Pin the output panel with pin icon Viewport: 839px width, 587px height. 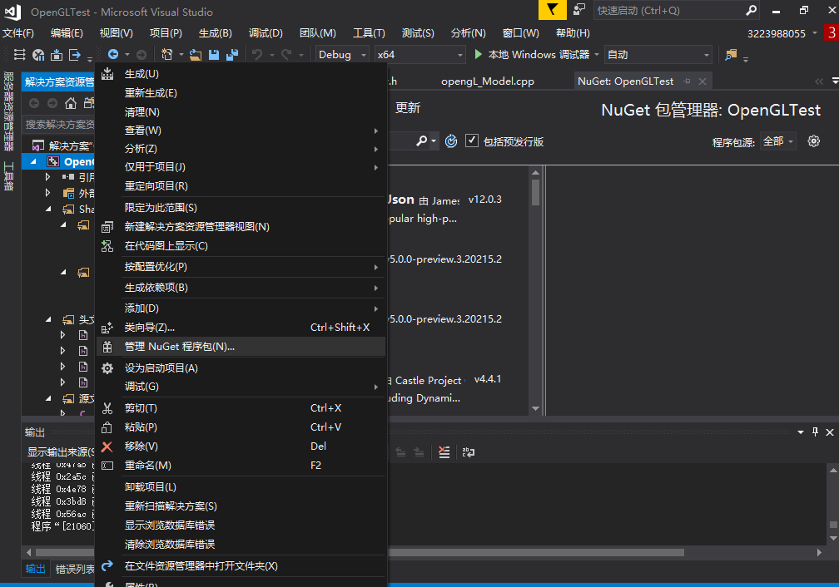815,432
